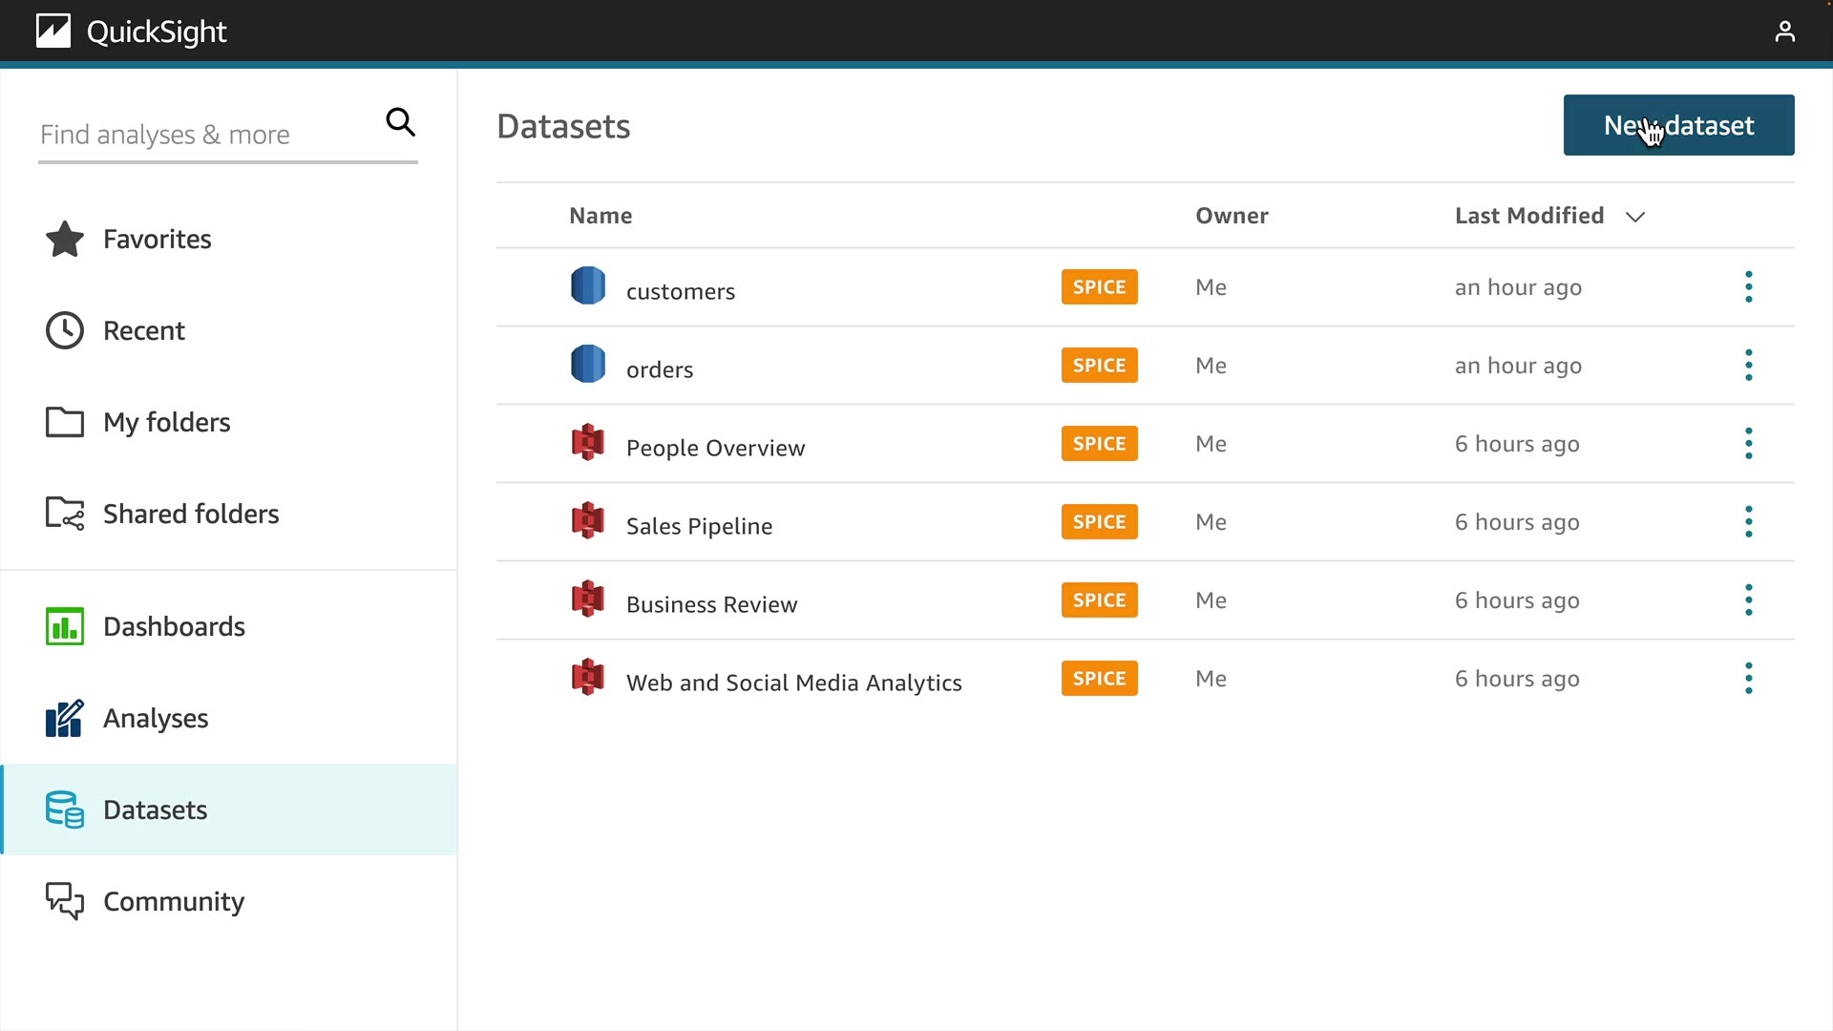Click the QuickSight logo icon
Viewport: 1833px width, 1031px height.
pos(53,32)
